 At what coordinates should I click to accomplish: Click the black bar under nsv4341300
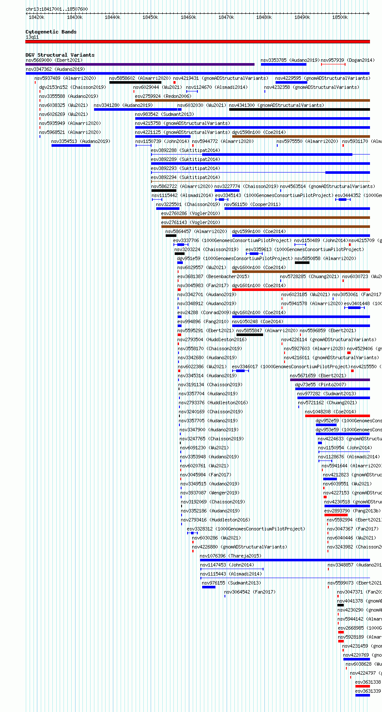[x=299, y=109]
